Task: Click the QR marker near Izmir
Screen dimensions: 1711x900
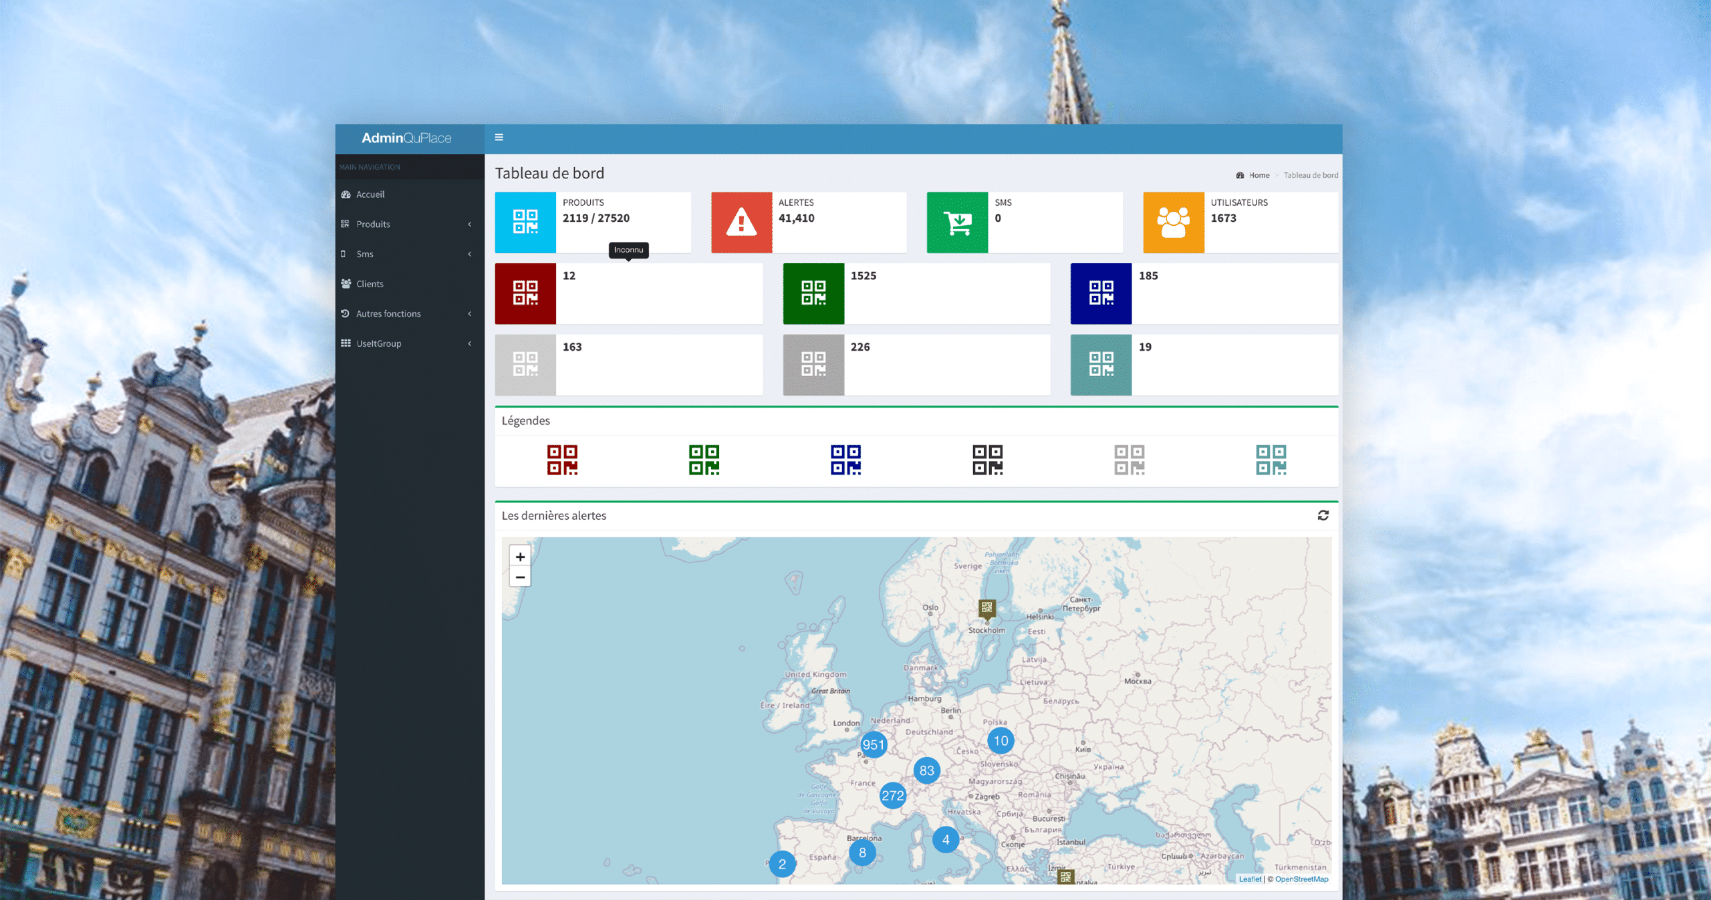Action: [1065, 877]
